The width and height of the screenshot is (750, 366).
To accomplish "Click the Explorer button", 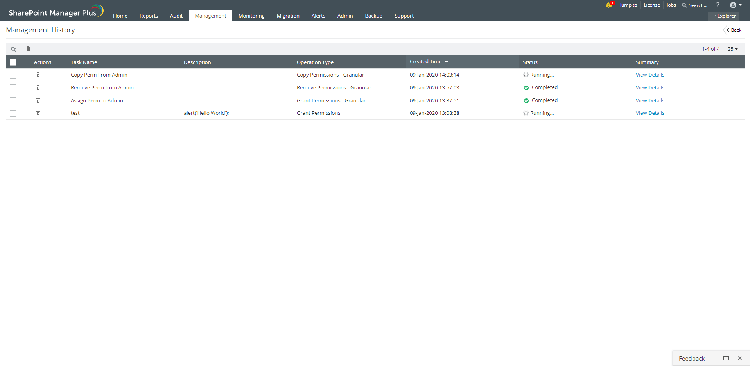I will tap(723, 16).
